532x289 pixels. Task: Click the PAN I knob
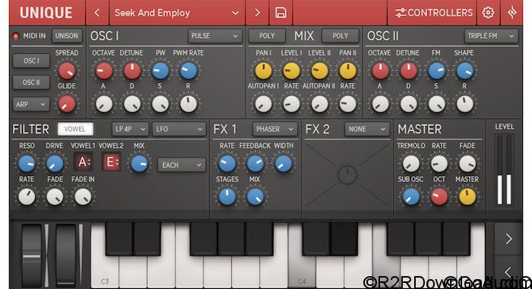263,71
